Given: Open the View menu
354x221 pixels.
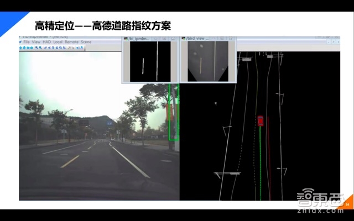Looking at the screenshot, I should pyautogui.click(x=36, y=42).
